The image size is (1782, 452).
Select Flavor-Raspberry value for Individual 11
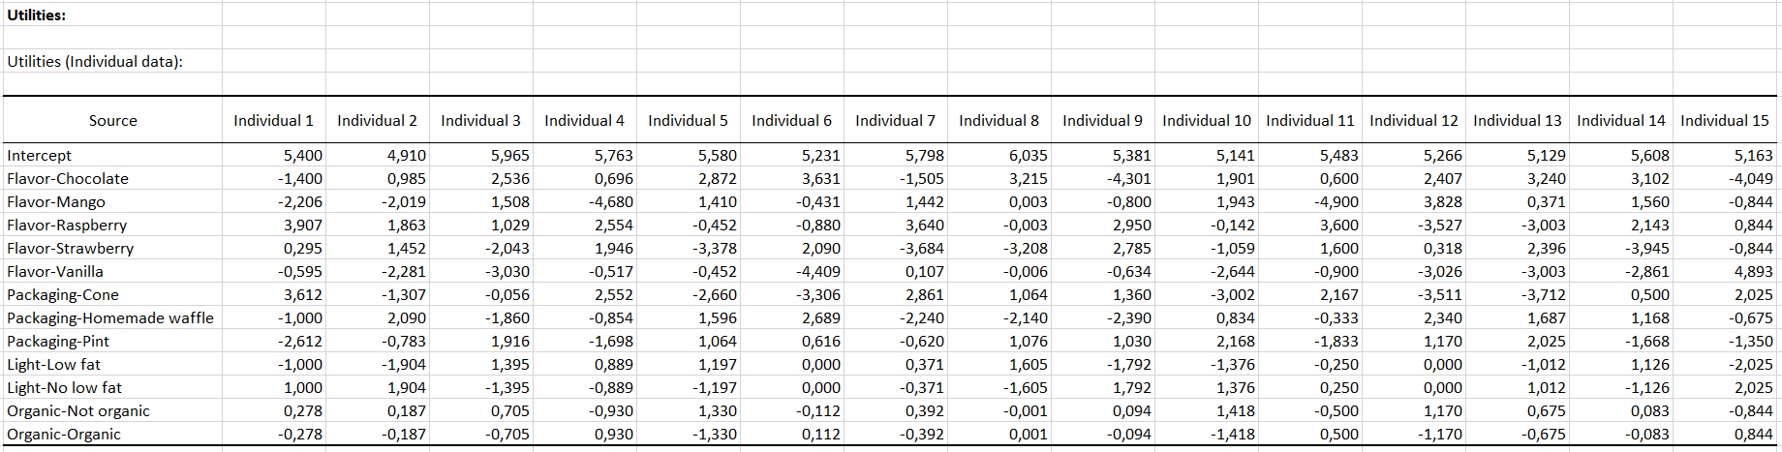coord(1338,226)
